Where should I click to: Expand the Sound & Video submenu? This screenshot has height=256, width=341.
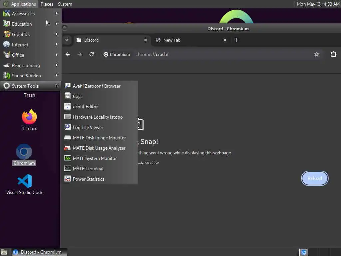point(31,76)
